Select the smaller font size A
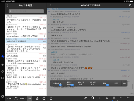This screenshot has height=101, width=134. [x=100, y=98]
